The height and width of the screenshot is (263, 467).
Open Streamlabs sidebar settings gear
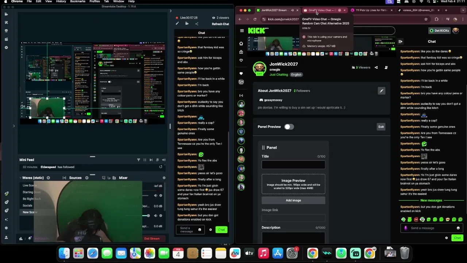click(x=6, y=228)
